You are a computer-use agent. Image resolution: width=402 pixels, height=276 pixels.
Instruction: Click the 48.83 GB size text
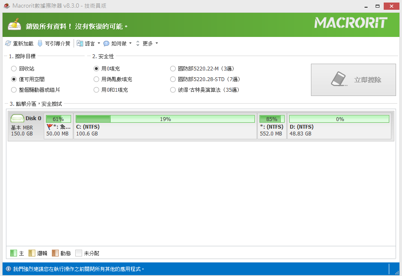pyautogui.click(x=300, y=133)
